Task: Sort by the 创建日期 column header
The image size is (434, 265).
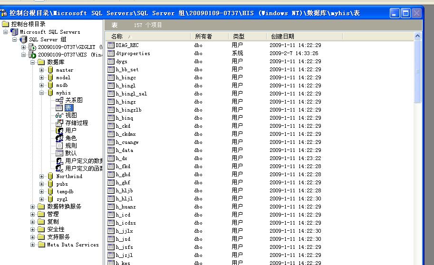Action: (x=304, y=36)
